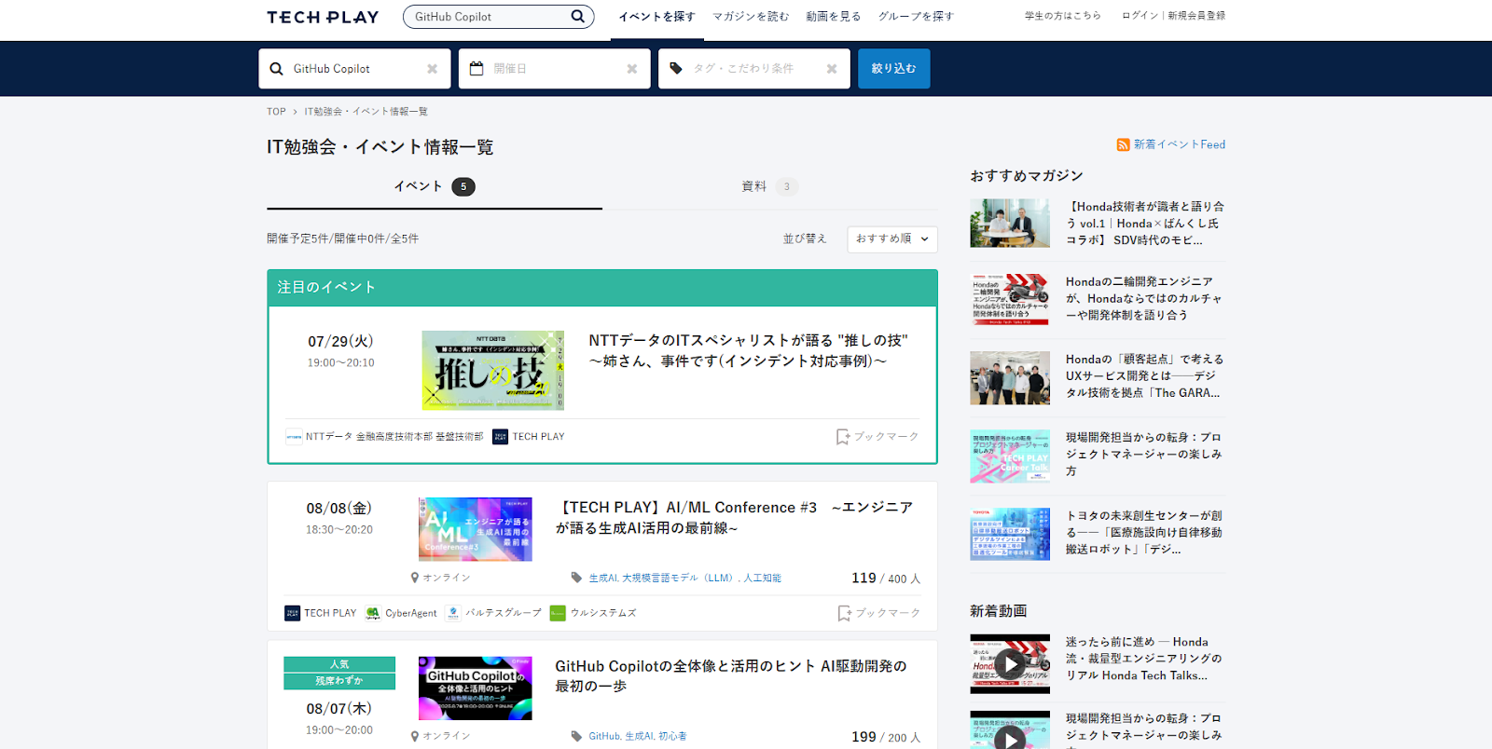Viewport: 1492px width, 749px height.
Task: Open 現場開発担当からの転身 magazine article
Action: point(1143,455)
